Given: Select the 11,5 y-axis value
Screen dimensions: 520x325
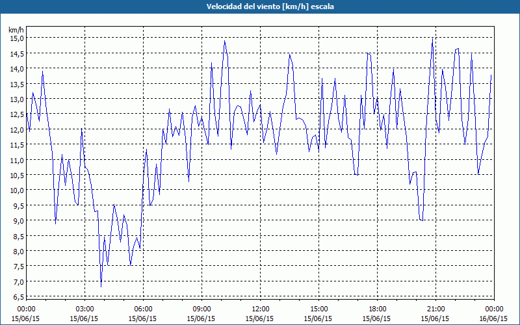Looking at the screenshot, I should tap(18, 144).
